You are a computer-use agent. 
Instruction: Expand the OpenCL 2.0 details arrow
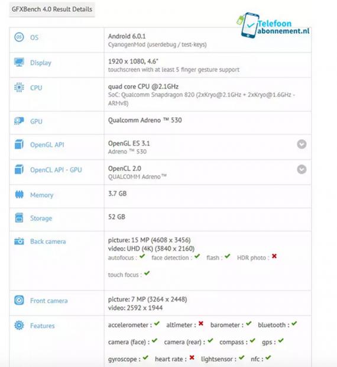pyautogui.click(x=302, y=169)
